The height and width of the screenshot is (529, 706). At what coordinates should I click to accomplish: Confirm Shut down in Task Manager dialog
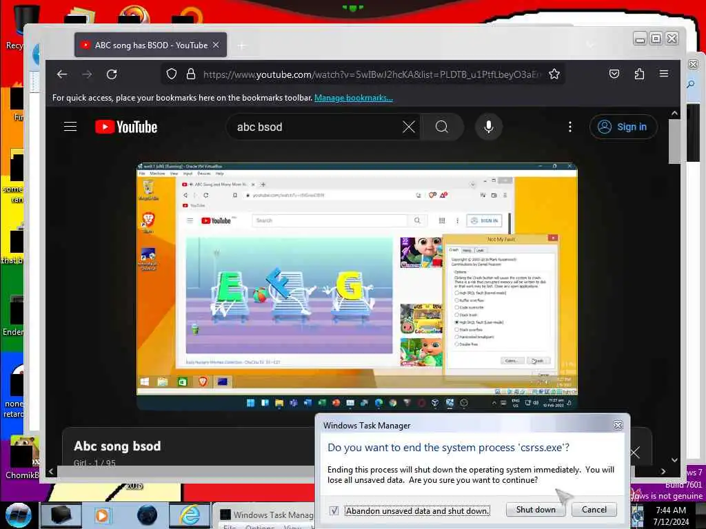(535, 510)
